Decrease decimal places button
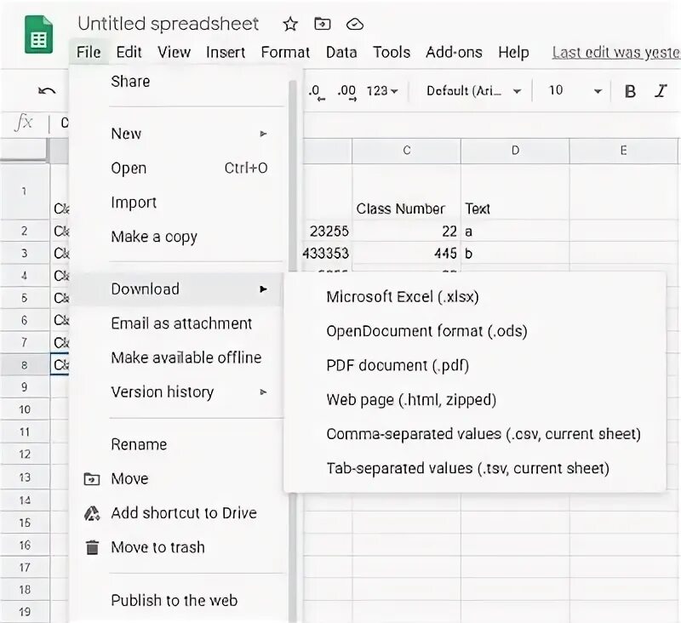681x623 pixels. [x=316, y=91]
